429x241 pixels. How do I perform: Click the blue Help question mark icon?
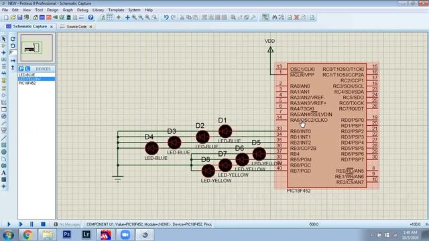pos(90,17)
